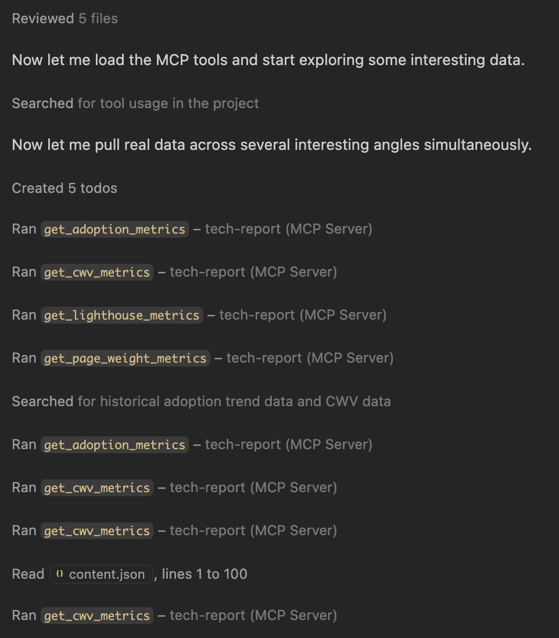This screenshot has width=559, height=638.
Task: Click the "Now let me load the MCP tools" message
Action: (x=268, y=60)
